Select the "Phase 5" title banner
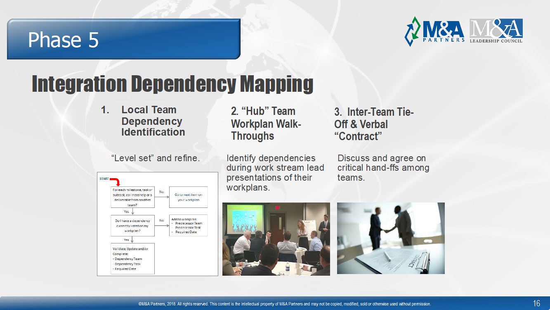This screenshot has width=550, height=310. 124,39
